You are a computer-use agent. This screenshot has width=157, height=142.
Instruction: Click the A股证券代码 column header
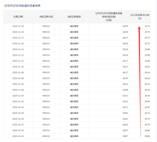[46, 17]
